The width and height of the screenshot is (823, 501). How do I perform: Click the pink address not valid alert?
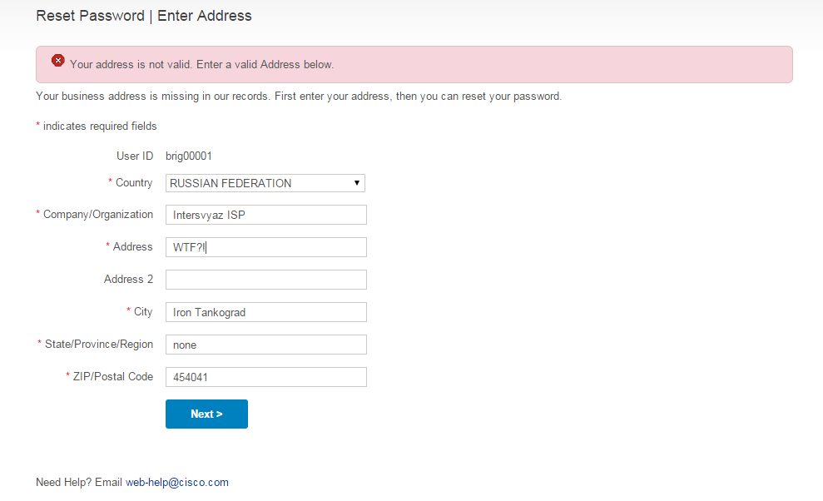[x=414, y=65]
